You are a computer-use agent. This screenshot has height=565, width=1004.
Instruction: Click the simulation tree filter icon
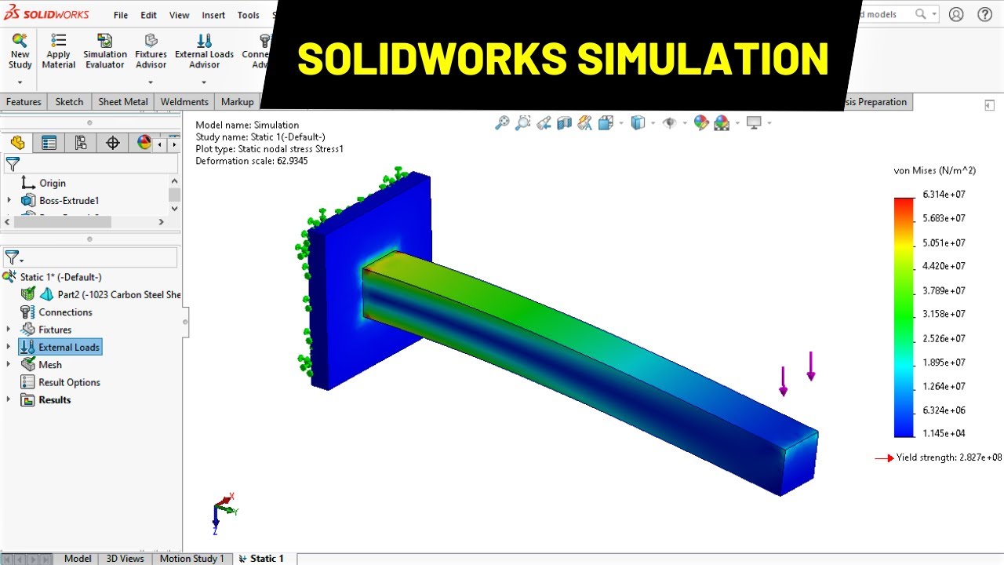point(13,257)
